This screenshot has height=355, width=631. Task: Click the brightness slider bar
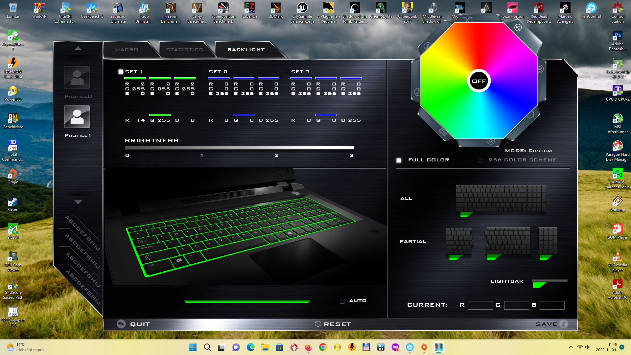239,148
